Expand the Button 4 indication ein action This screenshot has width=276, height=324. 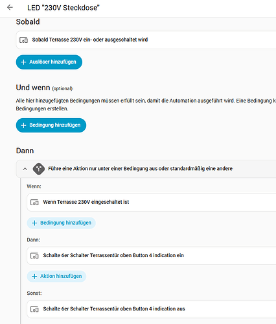[152, 255]
